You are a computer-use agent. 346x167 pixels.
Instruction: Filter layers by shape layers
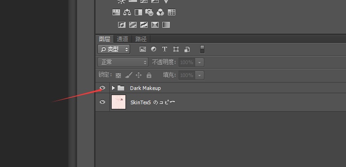[x=176, y=49]
